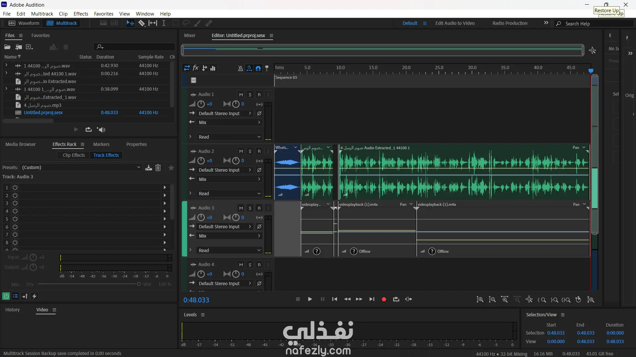Switch to the History tab
The width and height of the screenshot is (636, 357).
coord(13,310)
